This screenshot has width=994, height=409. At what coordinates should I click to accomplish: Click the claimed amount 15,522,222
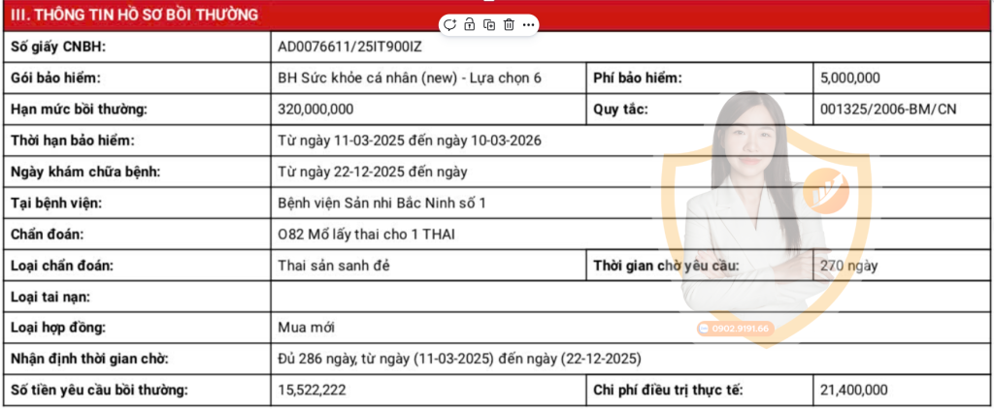[x=313, y=391]
